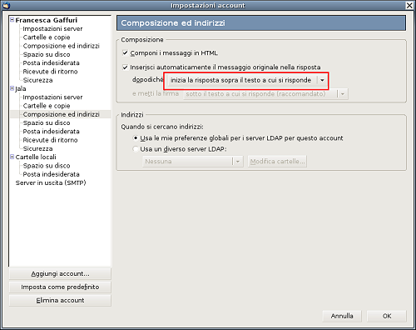Open the 'inizia la risposta sopra' reply dropdown
416x330 pixels.
click(x=246, y=80)
